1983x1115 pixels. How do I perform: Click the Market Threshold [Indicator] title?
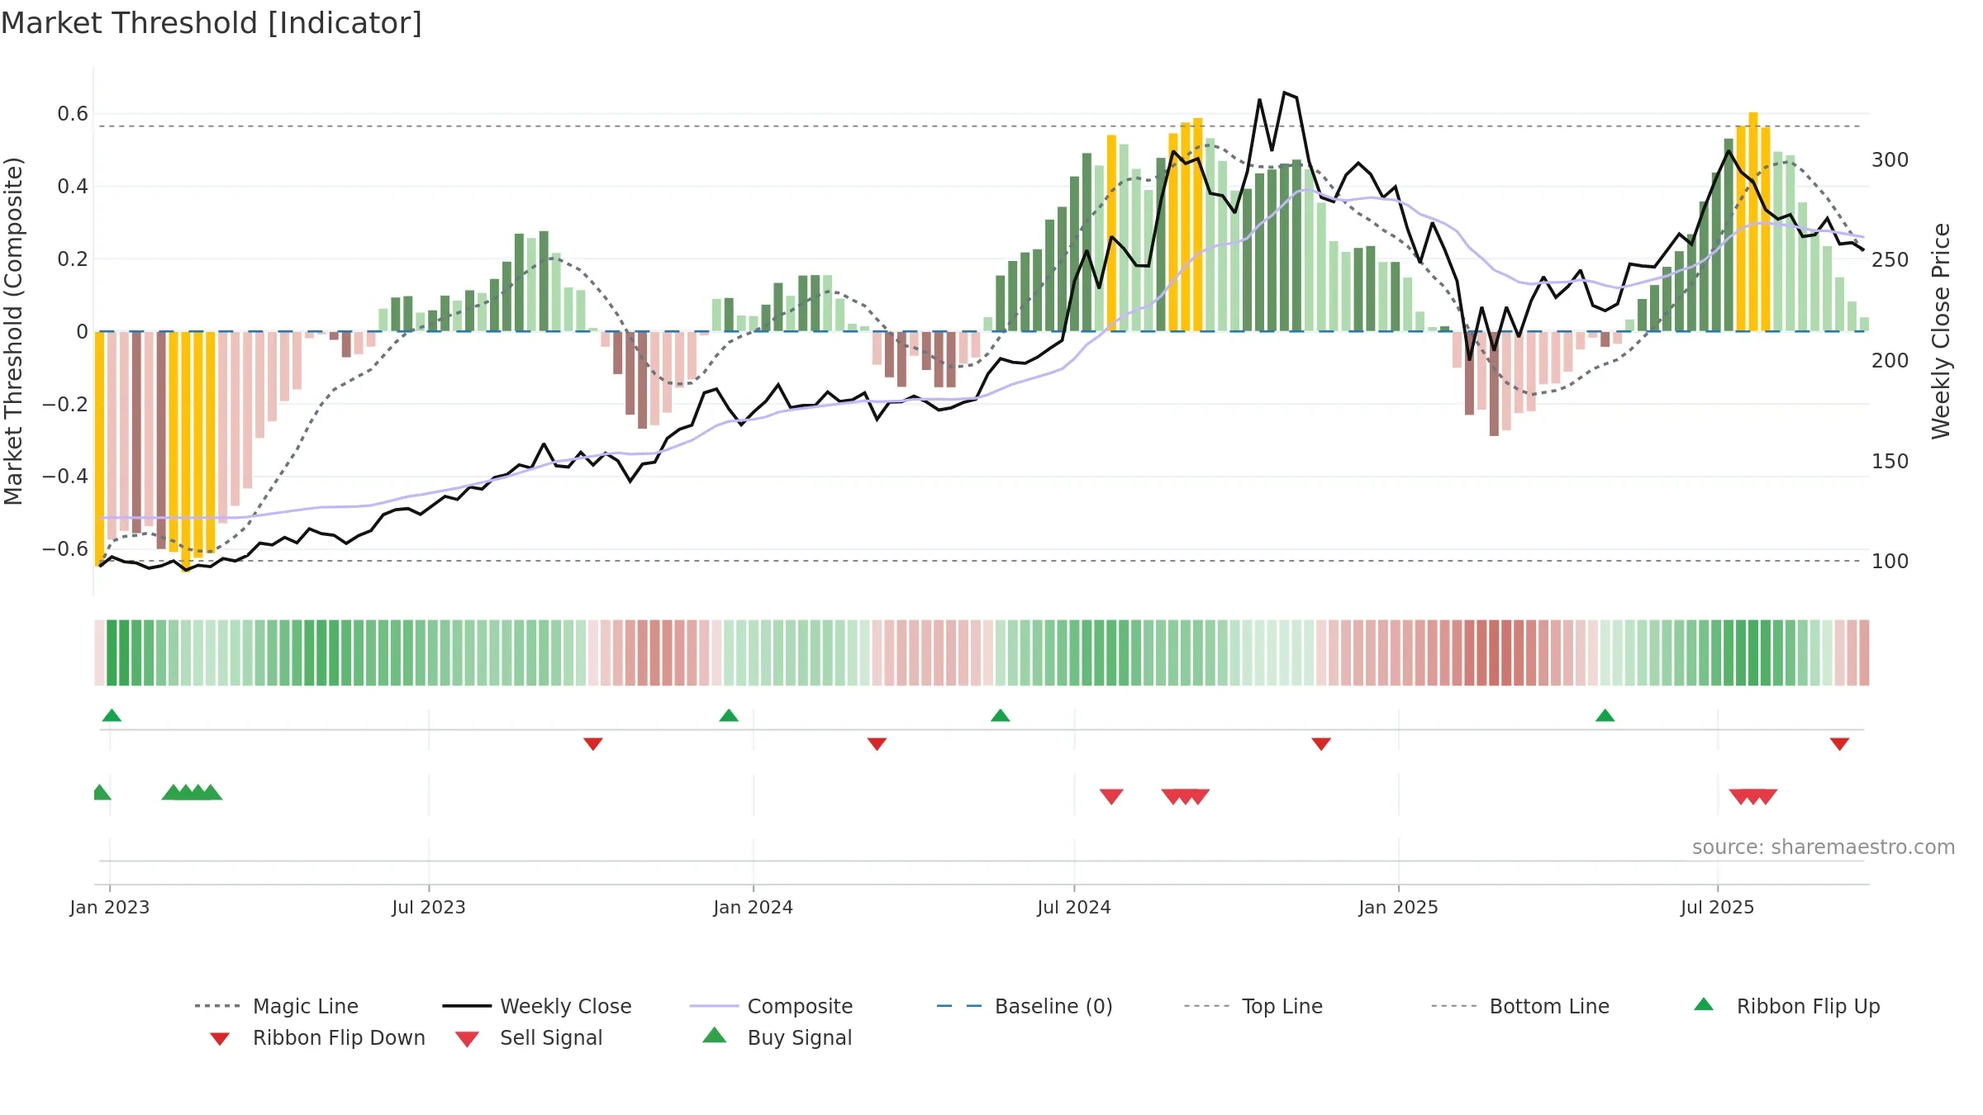[x=212, y=23]
